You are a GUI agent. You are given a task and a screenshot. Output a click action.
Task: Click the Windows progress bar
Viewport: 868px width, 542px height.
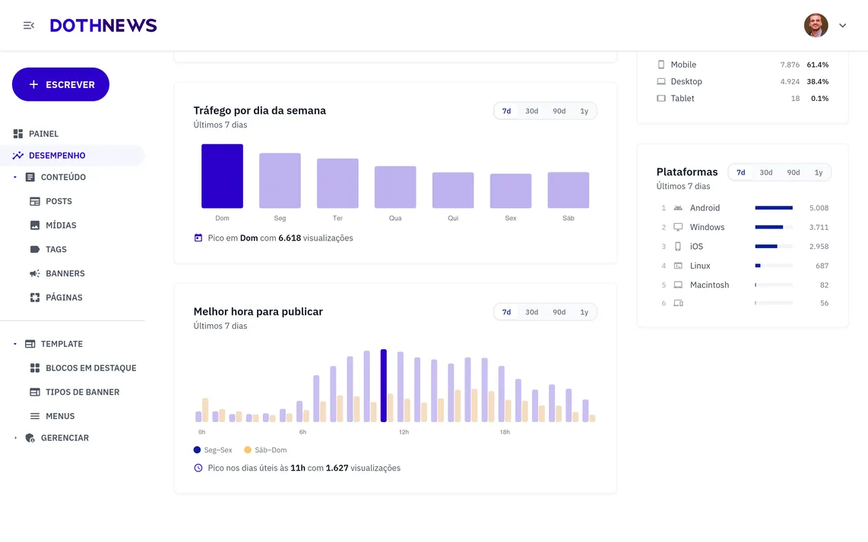click(774, 227)
